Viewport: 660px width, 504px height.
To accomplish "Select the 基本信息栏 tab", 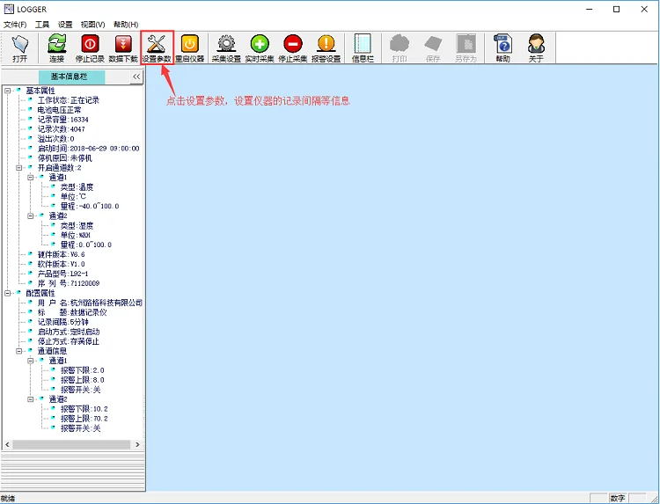I will (71, 77).
